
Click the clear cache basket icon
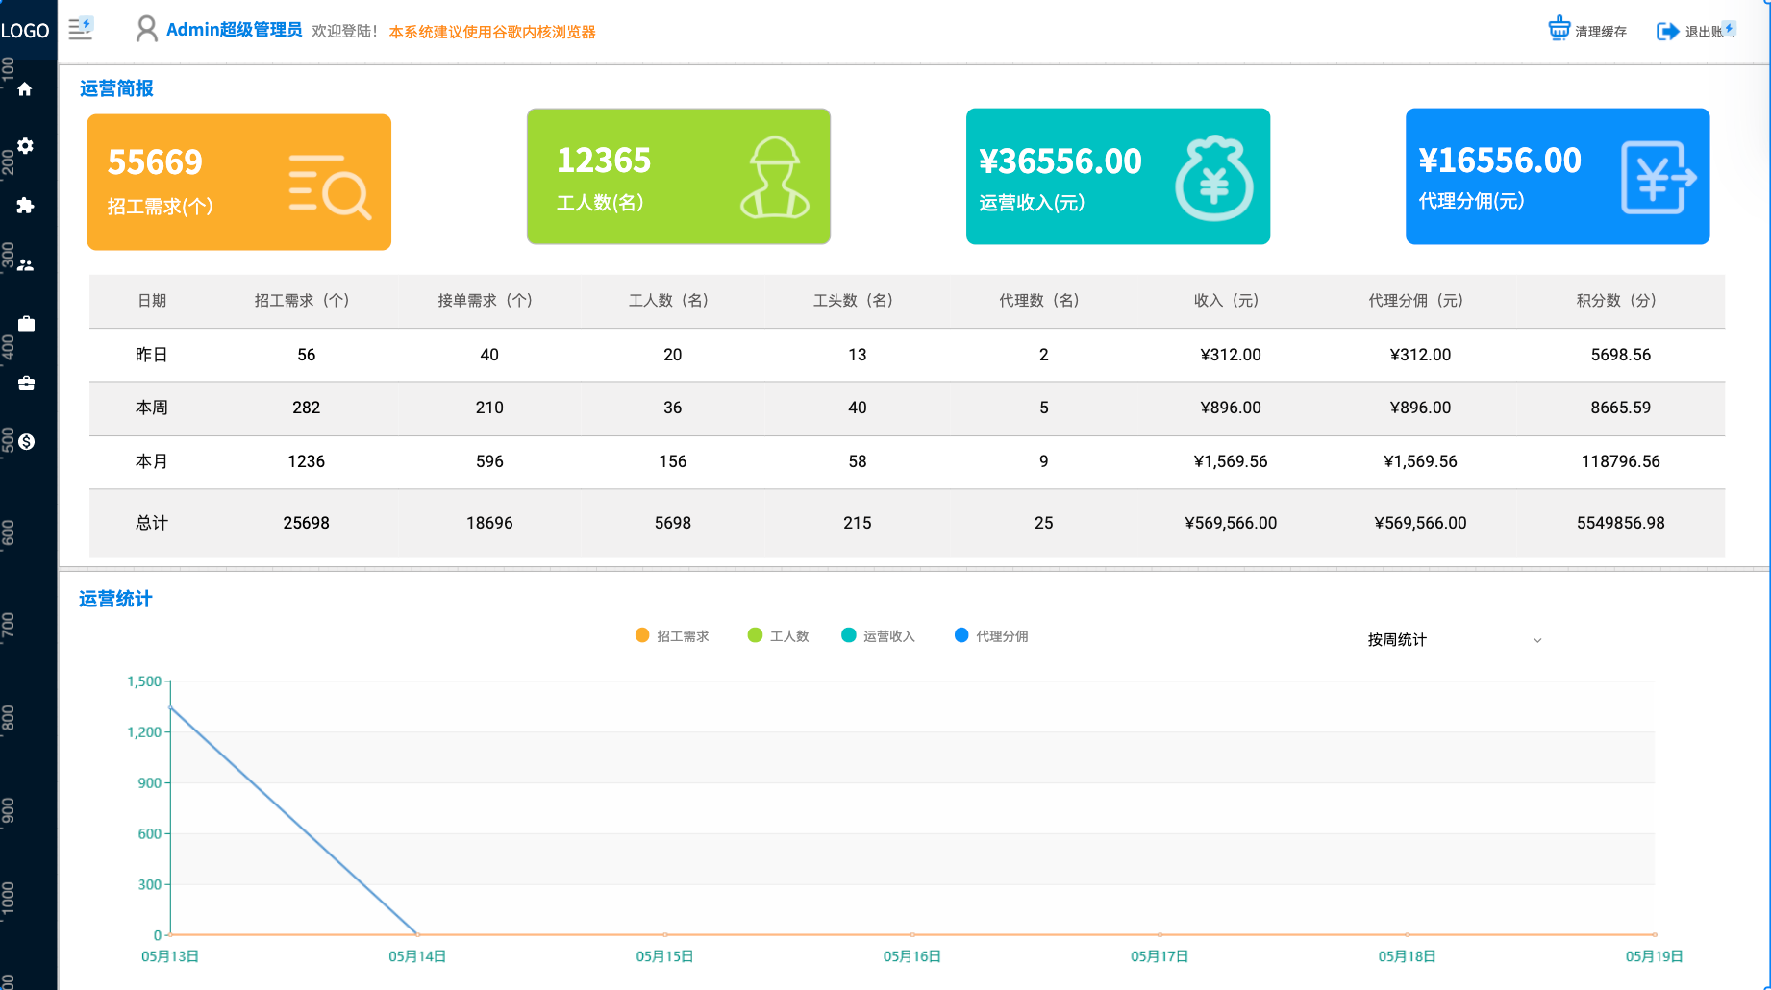coord(1559,28)
